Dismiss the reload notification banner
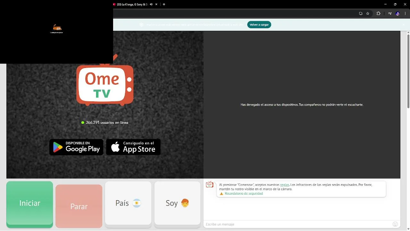The height and width of the screenshot is (231, 410). coord(404,25)
